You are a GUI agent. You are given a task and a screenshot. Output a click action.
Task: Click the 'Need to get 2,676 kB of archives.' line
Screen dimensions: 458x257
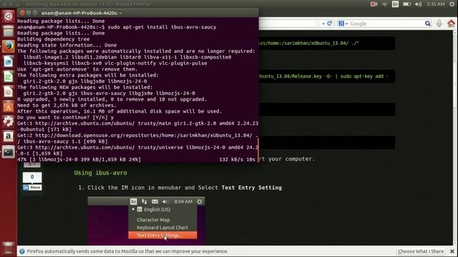tap(67, 105)
